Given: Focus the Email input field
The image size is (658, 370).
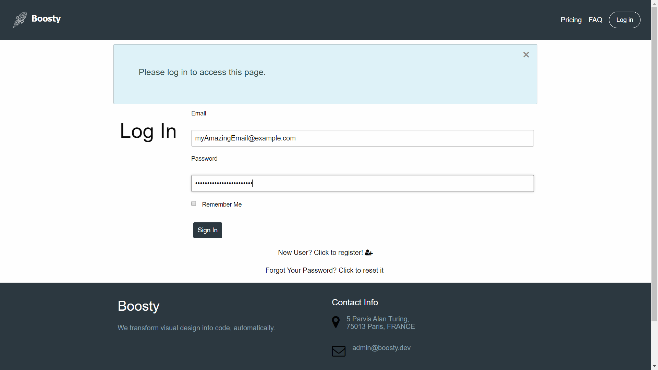Looking at the screenshot, I should click(x=362, y=138).
